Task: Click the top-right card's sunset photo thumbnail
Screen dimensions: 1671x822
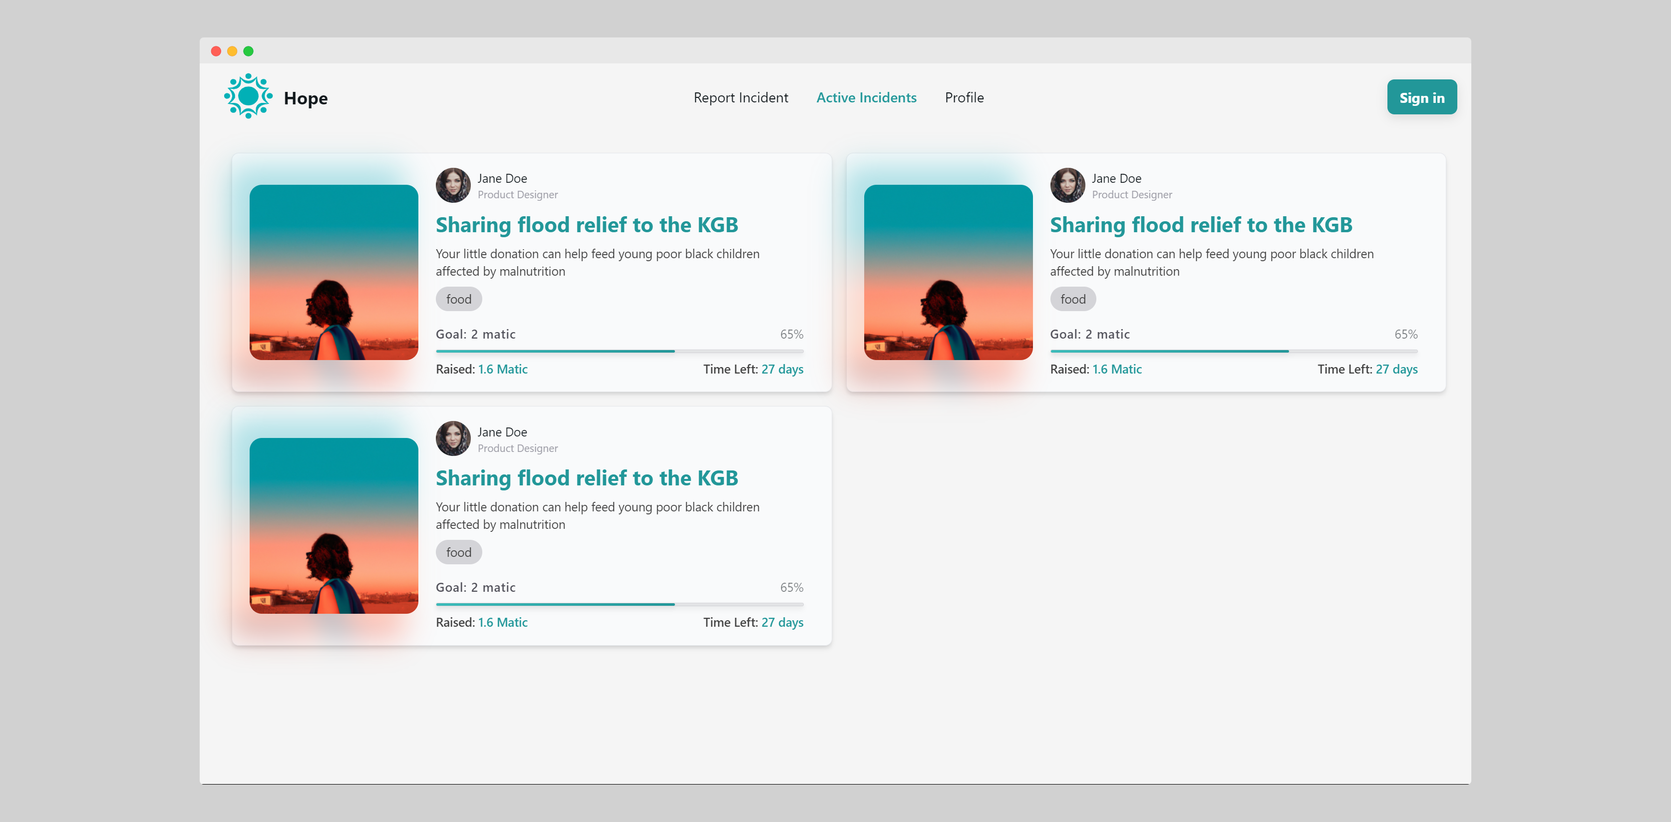Action: (948, 273)
